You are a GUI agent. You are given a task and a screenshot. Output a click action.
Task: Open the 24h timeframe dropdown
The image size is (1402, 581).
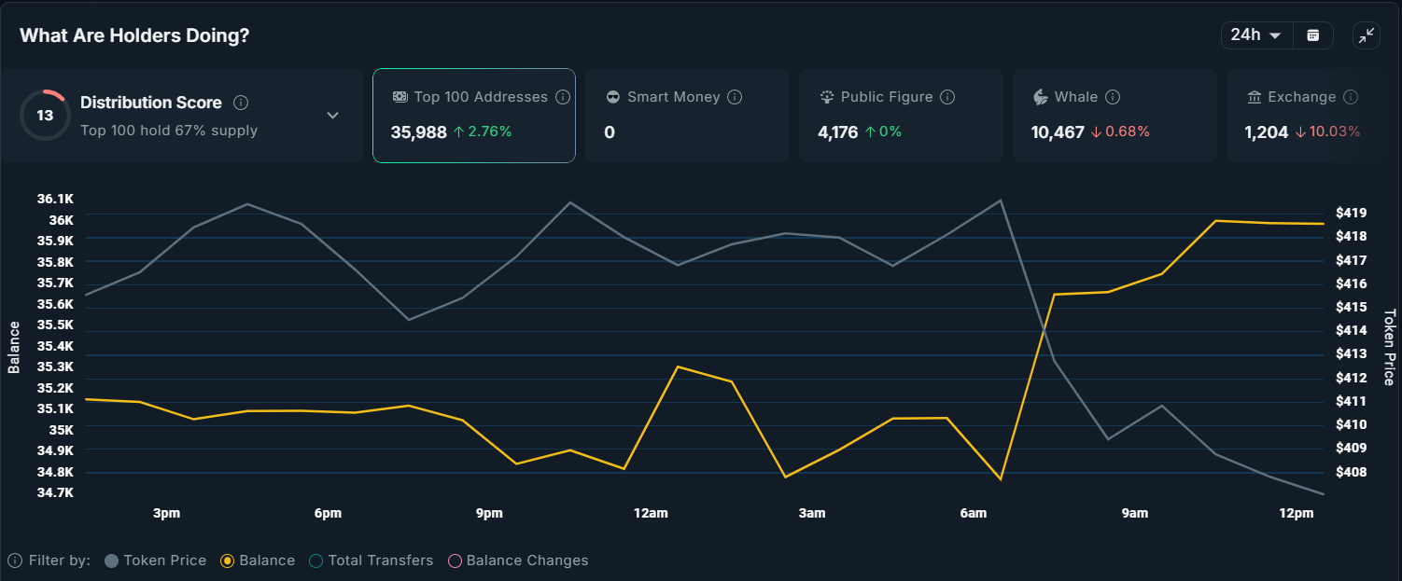point(1255,35)
